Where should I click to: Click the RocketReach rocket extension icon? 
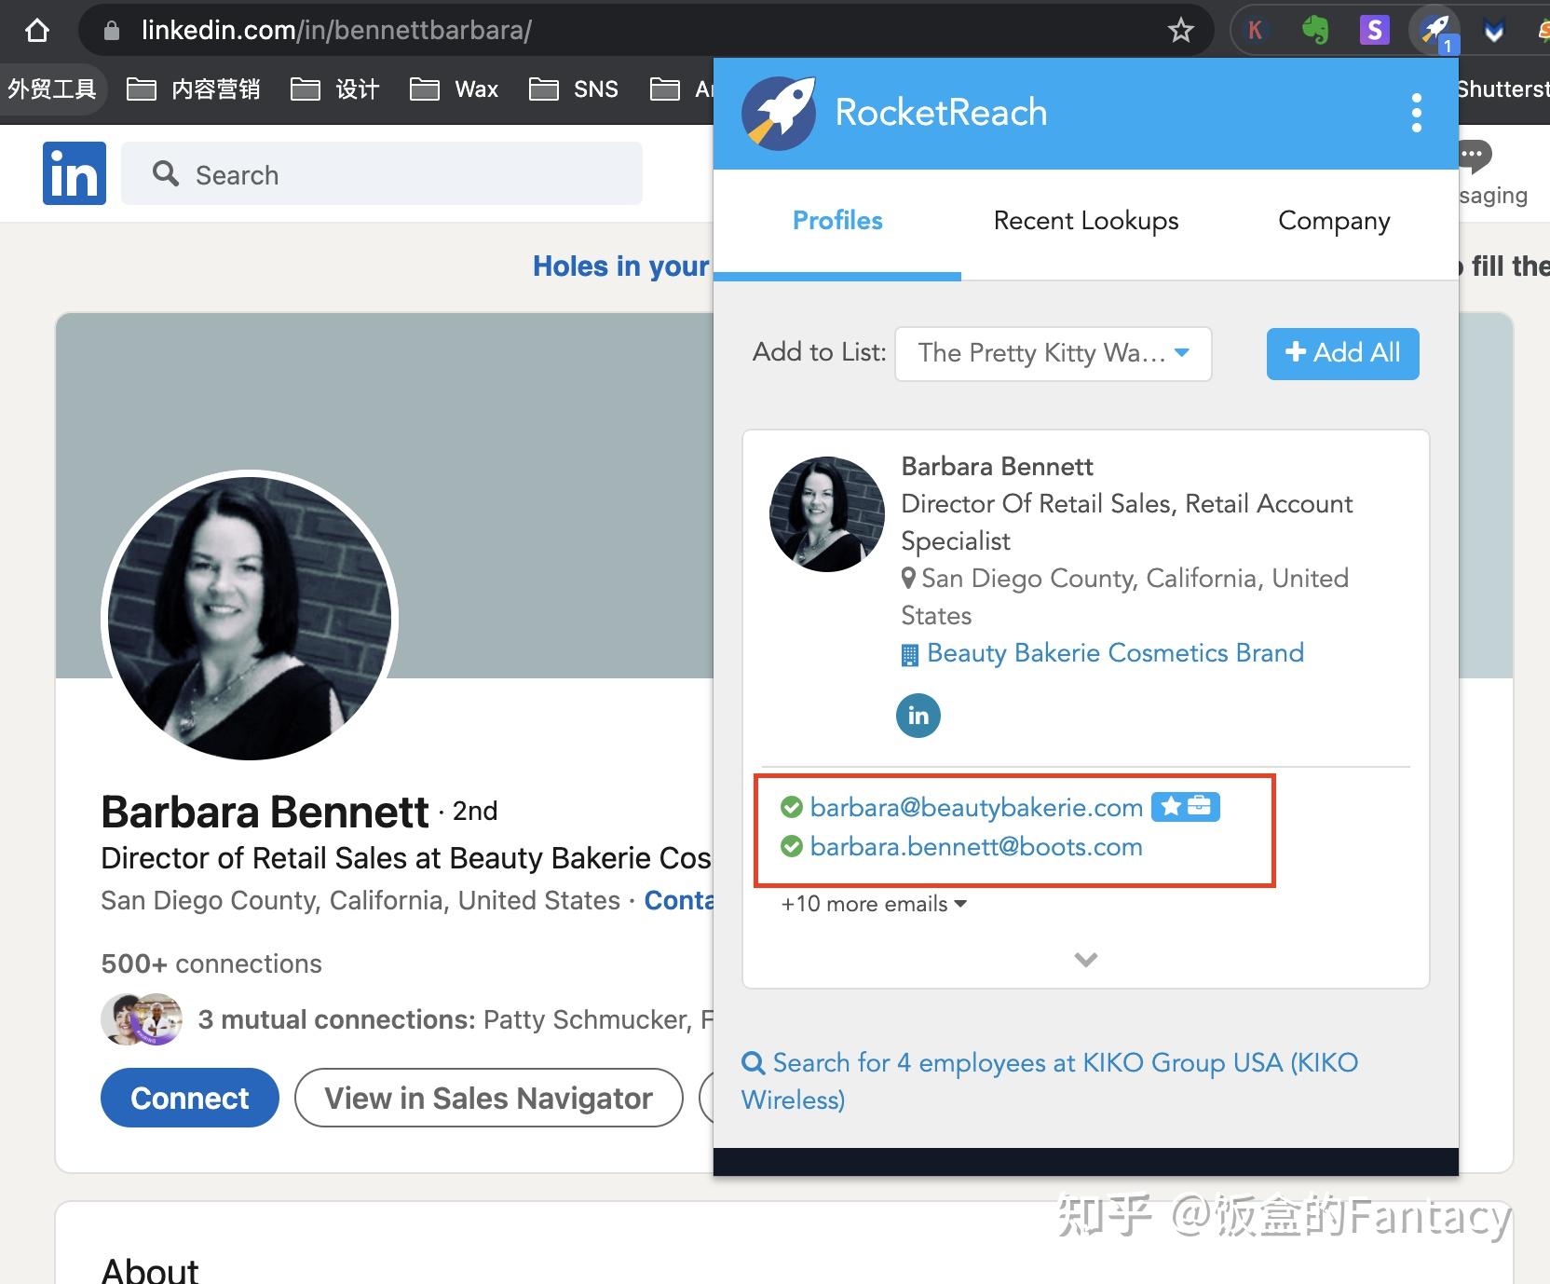1435,31
